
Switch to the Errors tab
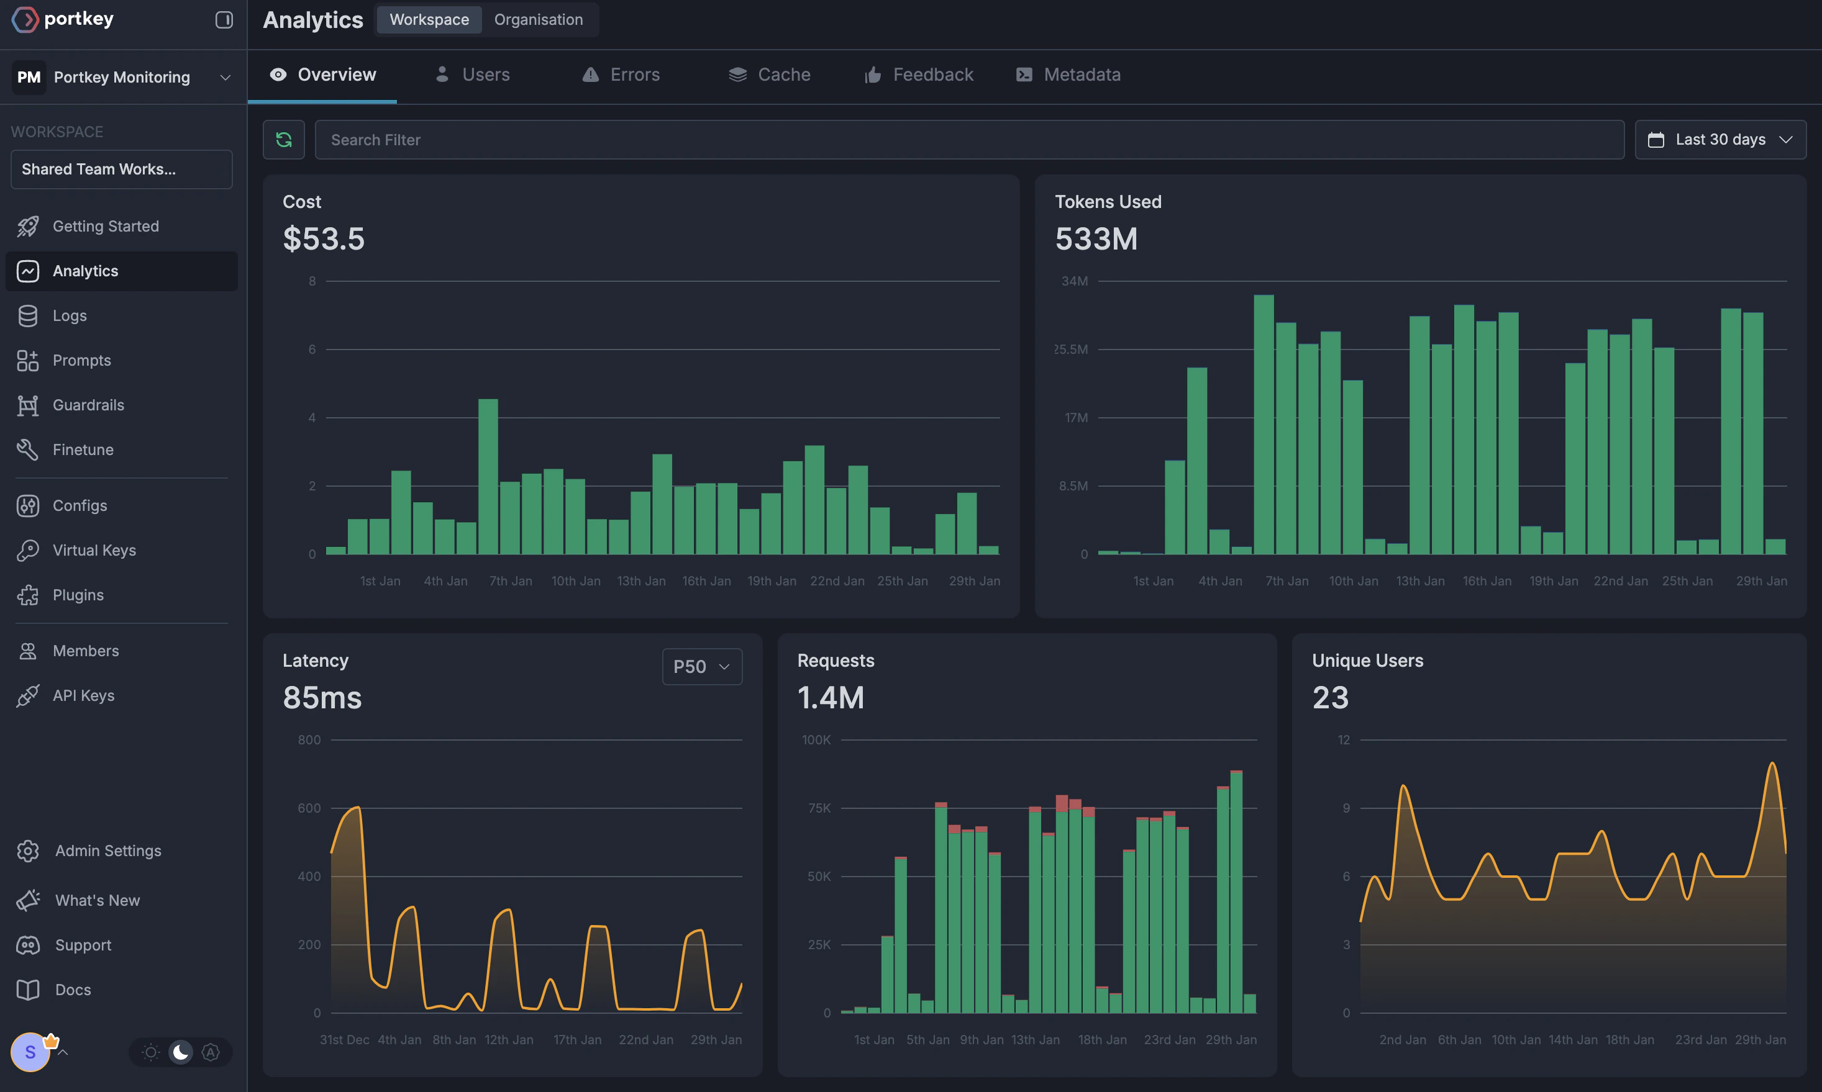point(621,75)
